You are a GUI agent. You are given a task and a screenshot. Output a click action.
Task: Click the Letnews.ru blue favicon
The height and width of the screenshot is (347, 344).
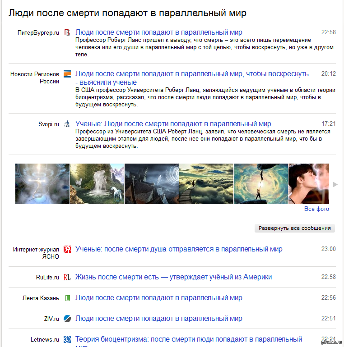pos(67,339)
